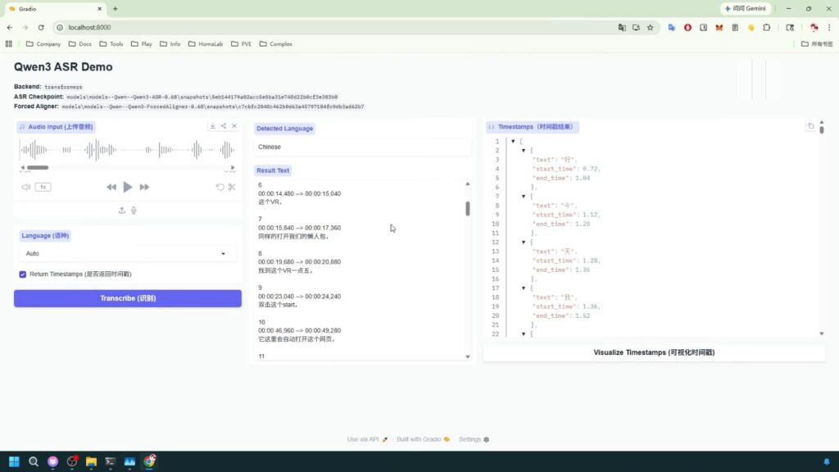This screenshot has height=472, width=839.
Task: Open the Language dropdown set to Auto
Action: 127,254
